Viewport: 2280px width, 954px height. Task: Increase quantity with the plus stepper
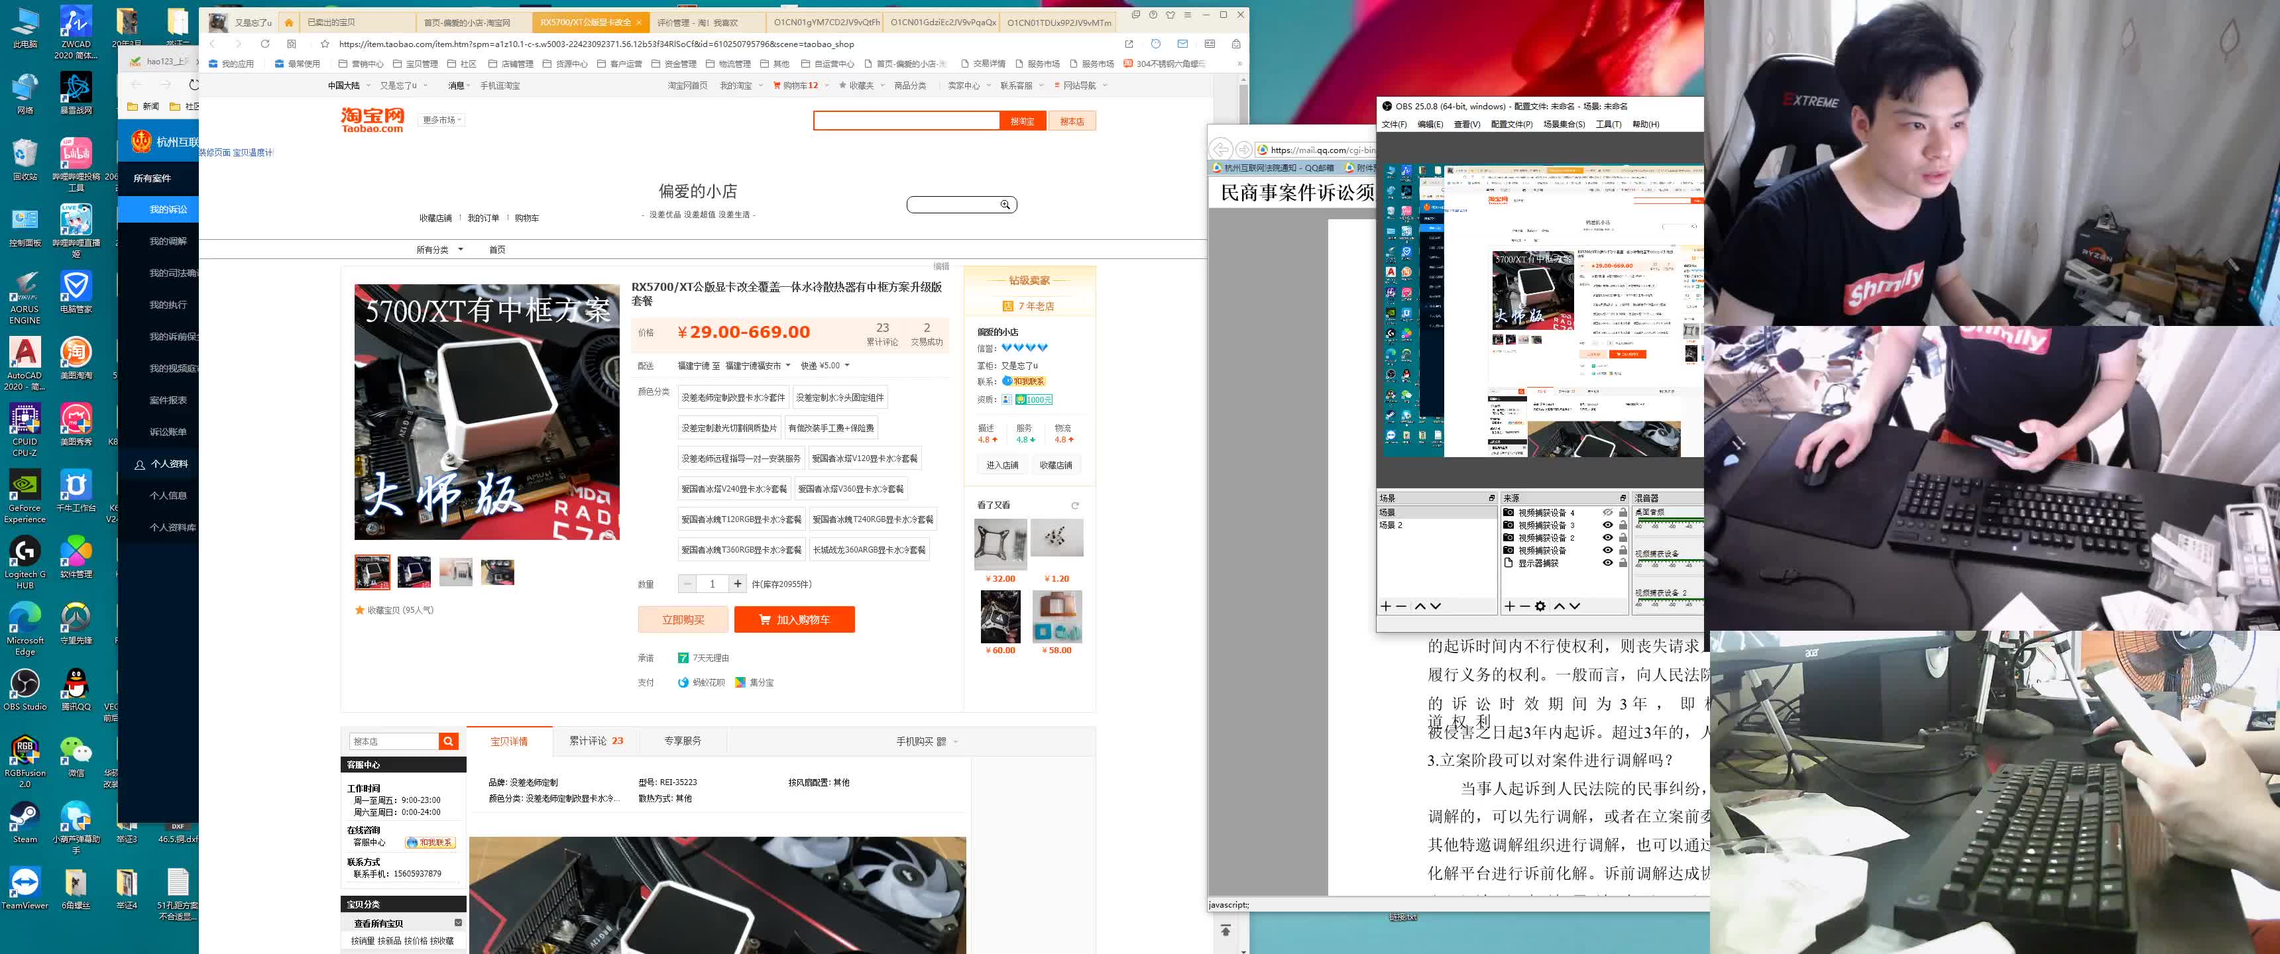click(x=737, y=584)
